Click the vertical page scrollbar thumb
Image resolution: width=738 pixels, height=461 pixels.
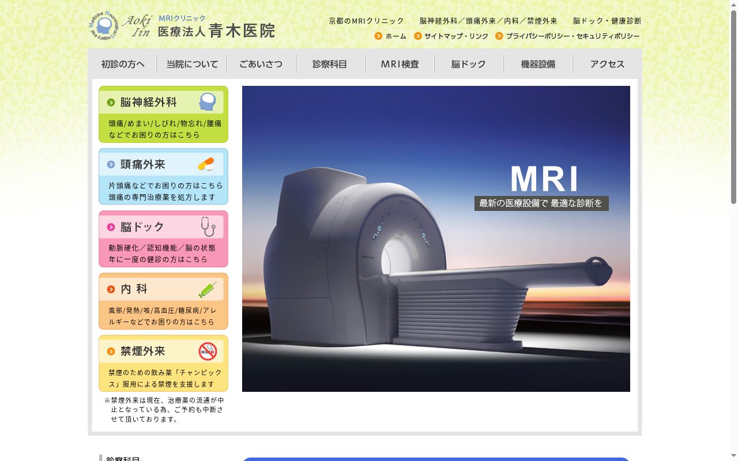click(733, 107)
